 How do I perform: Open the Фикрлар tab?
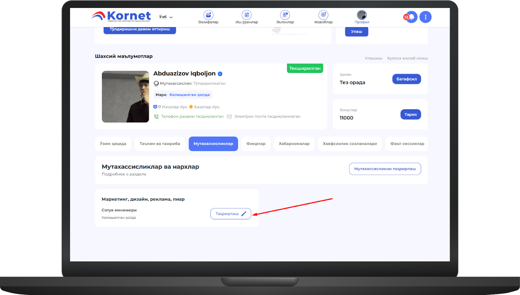pos(256,144)
